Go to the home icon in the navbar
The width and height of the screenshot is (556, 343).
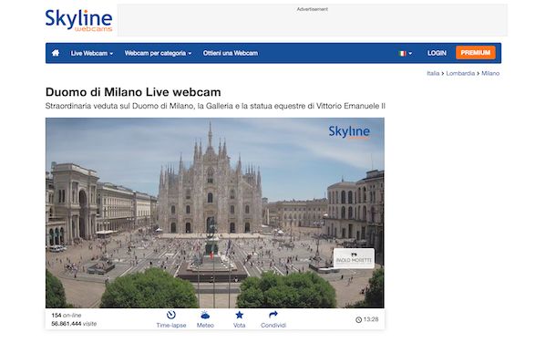pyautogui.click(x=56, y=53)
